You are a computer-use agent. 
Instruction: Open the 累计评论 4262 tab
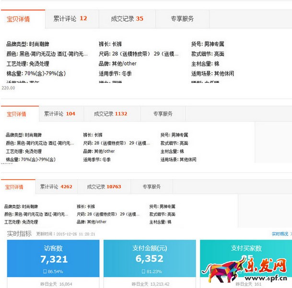[56, 186]
